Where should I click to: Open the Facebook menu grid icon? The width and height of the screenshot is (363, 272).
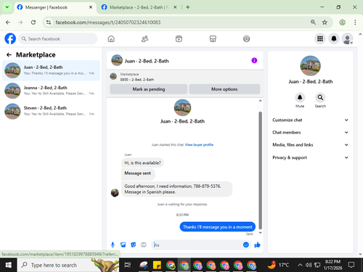point(320,38)
